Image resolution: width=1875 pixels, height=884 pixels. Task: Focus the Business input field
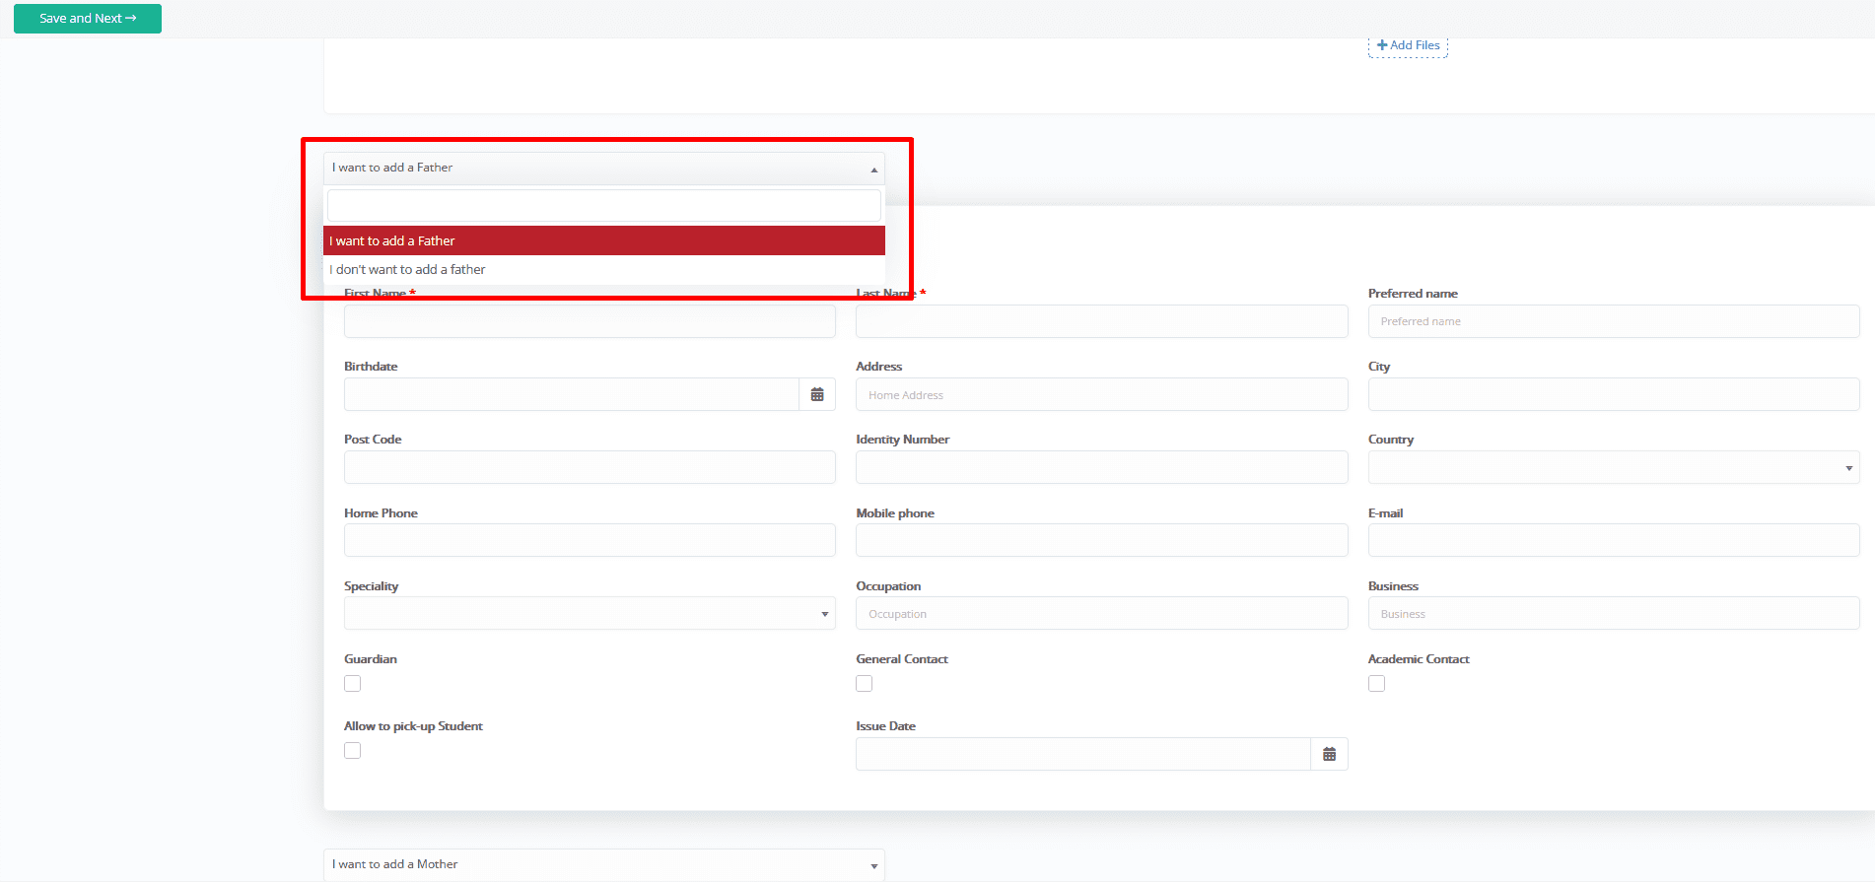[1614, 613]
